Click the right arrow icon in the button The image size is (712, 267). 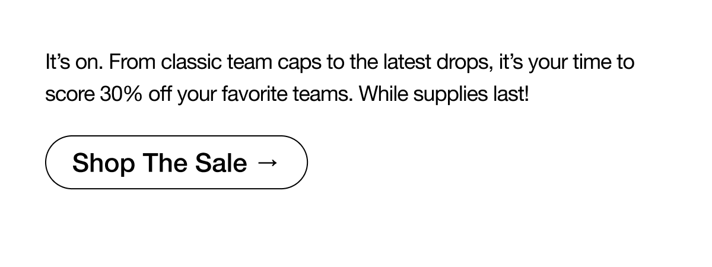point(268,162)
